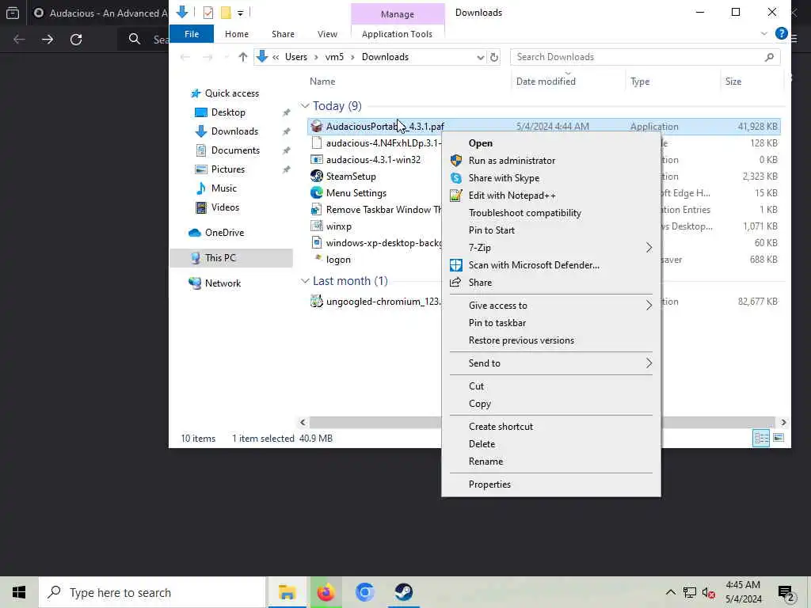Select Properties in the context menu
The image size is (811, 608).
pyautogui.click(x=489, y=484)
